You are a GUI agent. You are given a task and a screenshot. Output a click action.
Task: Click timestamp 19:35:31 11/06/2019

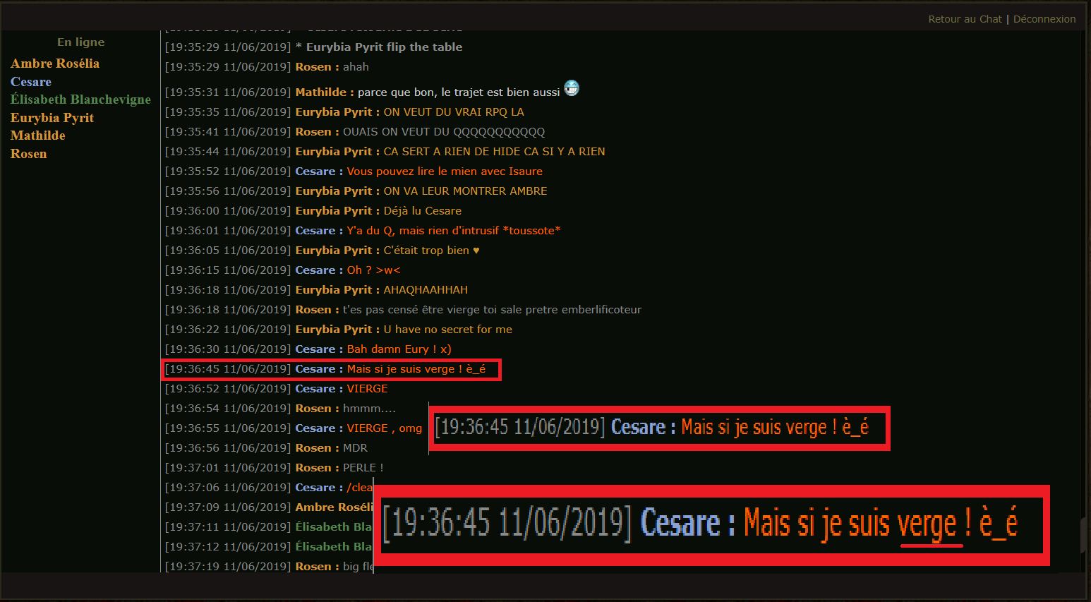tap(228, 92)
